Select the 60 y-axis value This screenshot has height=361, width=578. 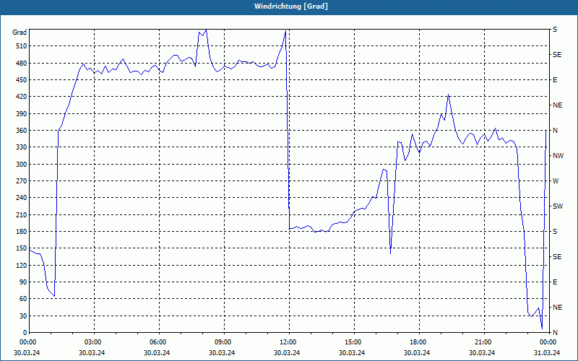pyautogui.click(x=23, y=299)
